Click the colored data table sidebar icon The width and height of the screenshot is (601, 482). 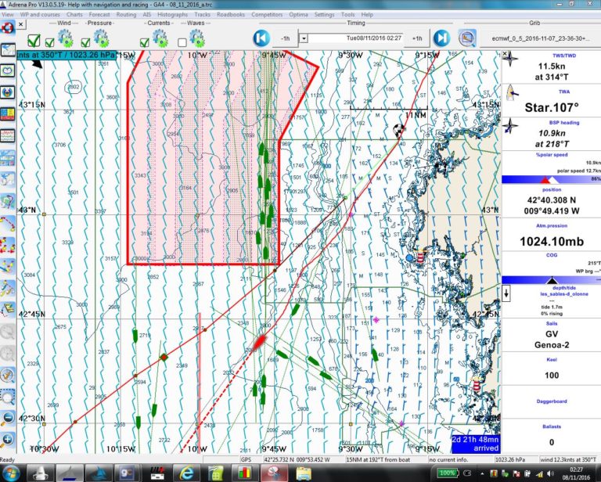[x=8, y=113]
